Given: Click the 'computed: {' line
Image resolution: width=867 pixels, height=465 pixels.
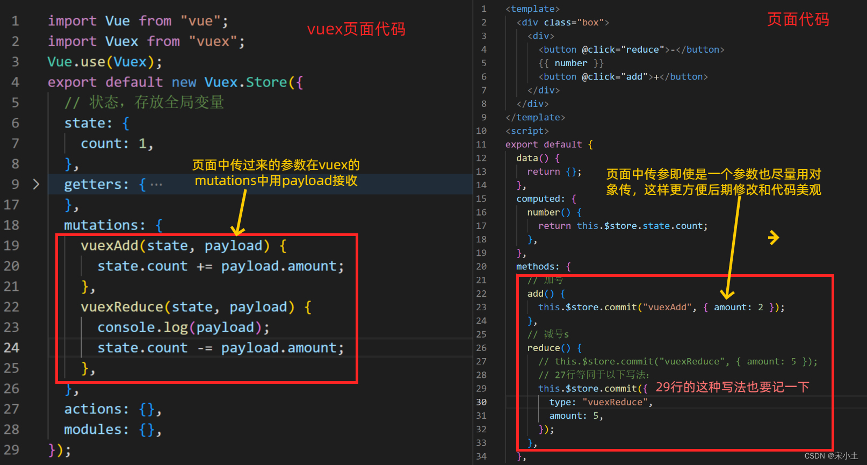Looking at the screenshot, I should pyautogui.click(x=546, y=199).
